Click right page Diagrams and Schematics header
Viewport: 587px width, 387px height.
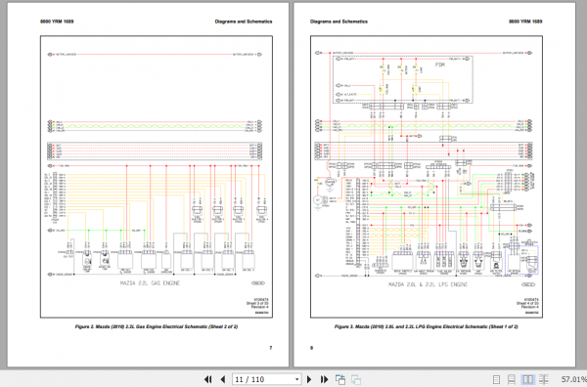pyautogui.click(x=339, y=21)
